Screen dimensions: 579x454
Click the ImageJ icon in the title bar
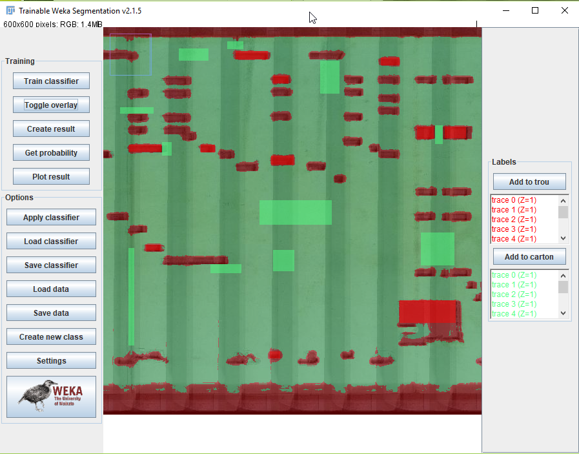10,10
